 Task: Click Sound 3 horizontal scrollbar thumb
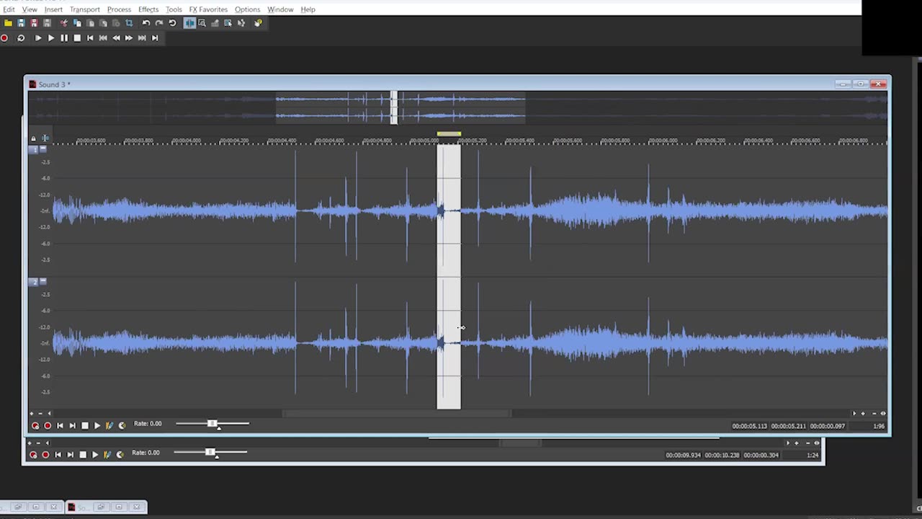pyautogui.click(x=397, y=414)
